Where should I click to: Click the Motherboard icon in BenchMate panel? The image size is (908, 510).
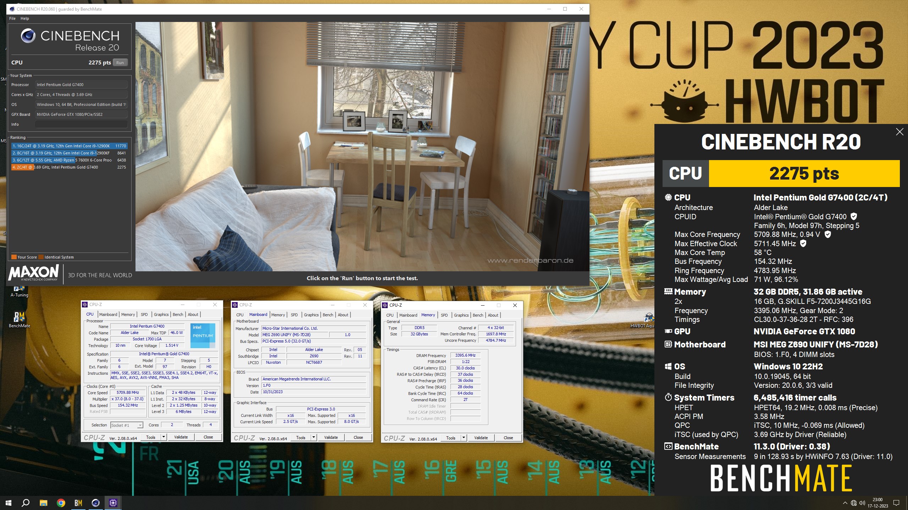(x=668, y=344)
